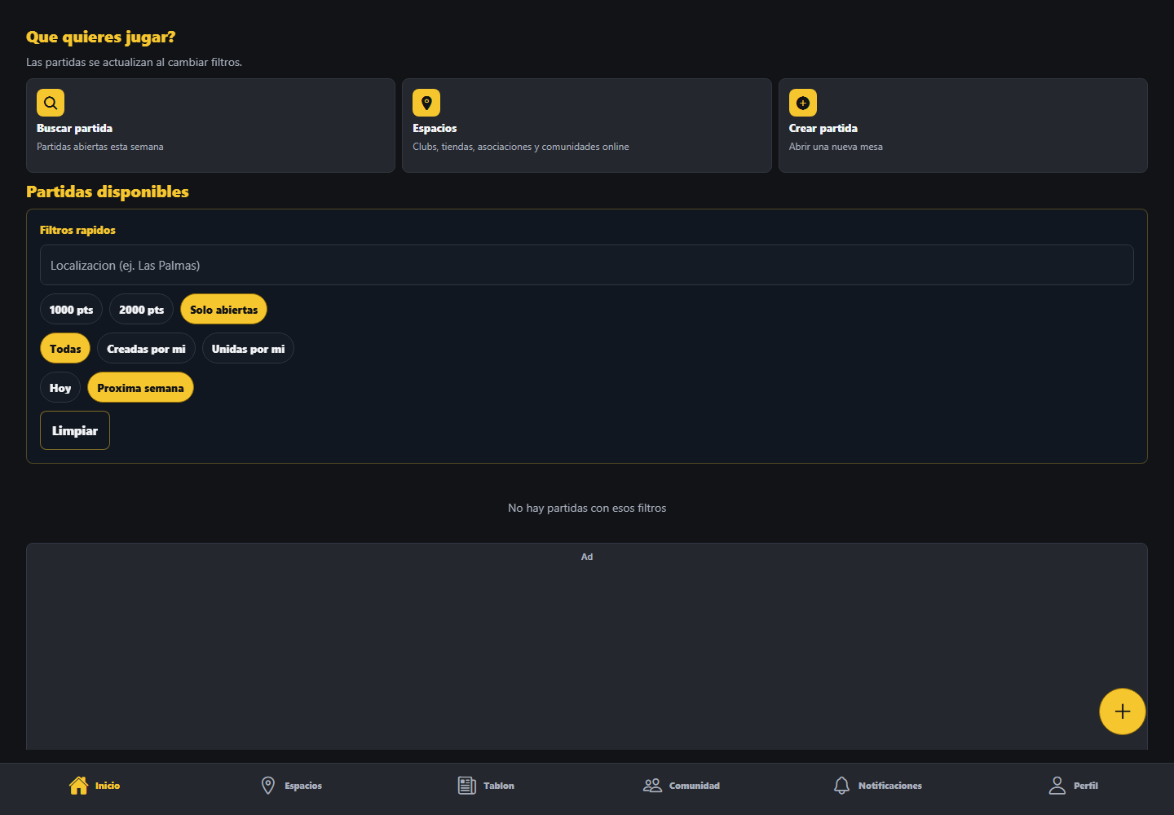Select the Unidas por mi filter
The height and width of the screenshot is (815, 1174).
click(248, 348)
